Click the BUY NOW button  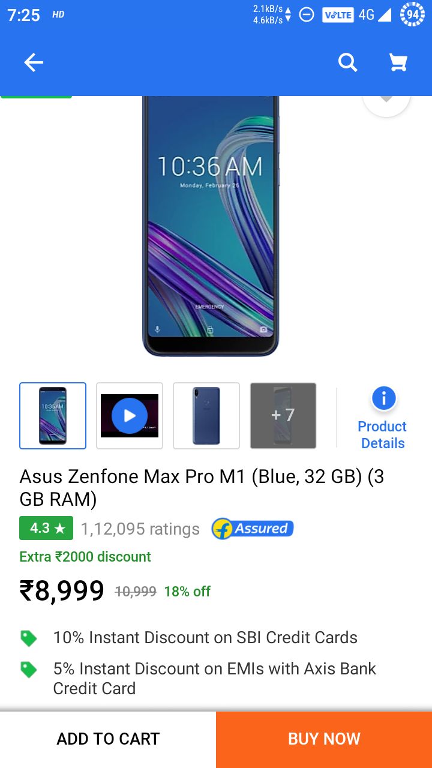coord(324,739)
